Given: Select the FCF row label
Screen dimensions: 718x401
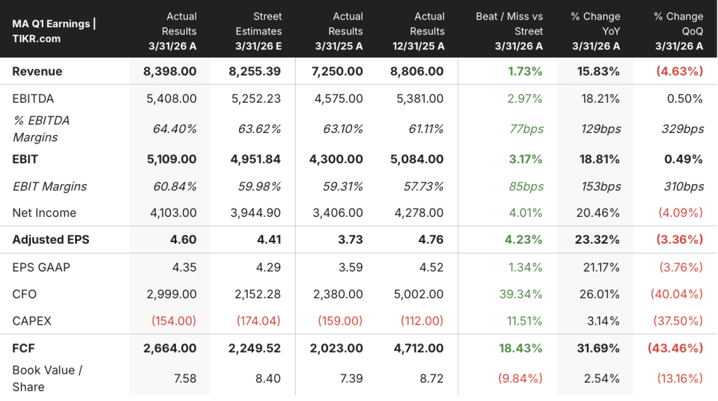Looking at the screenshot, I should tap(23, 349).
